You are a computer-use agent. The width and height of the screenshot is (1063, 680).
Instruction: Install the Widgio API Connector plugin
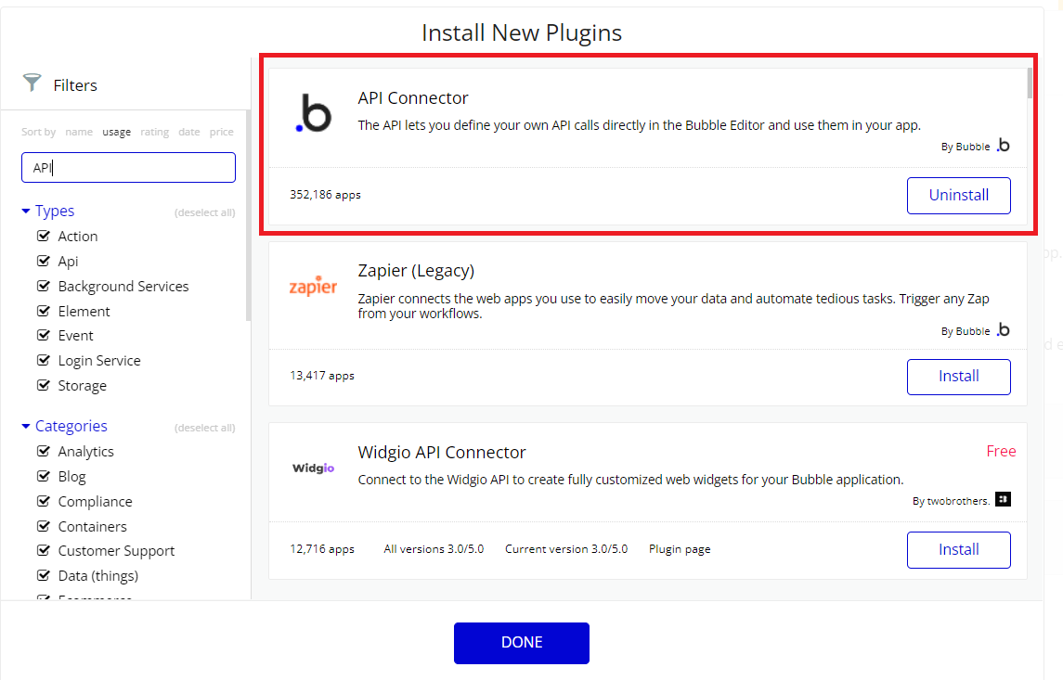pos(959,550)
